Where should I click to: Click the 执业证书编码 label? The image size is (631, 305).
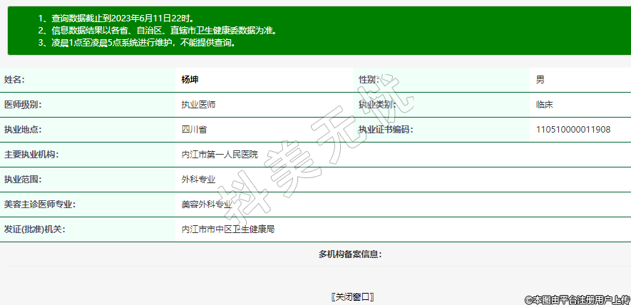(386, 130)
